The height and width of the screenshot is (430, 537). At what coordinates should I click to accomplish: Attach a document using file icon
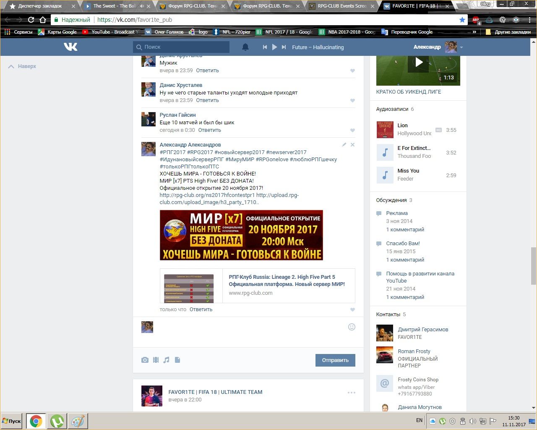coord(177,360)
